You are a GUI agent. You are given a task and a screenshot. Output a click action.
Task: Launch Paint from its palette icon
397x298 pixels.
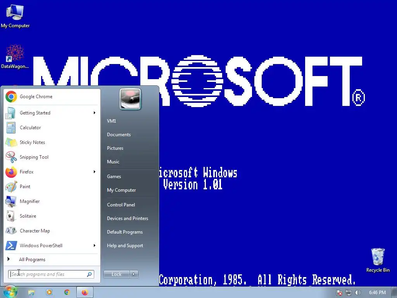11,187
